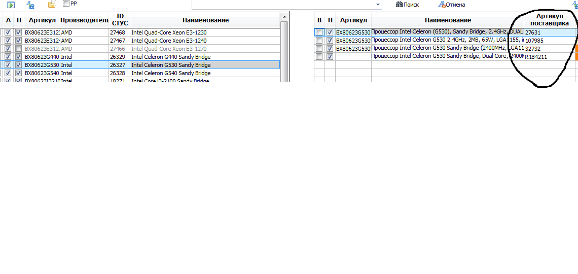Click supplier article cell 27631
The image size is (578, 274).
[550, 32]
